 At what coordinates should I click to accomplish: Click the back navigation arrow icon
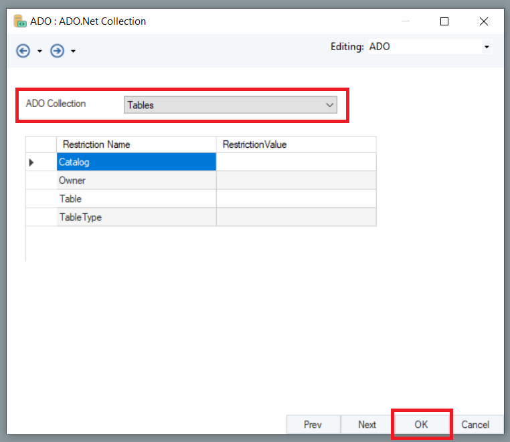tap(23, 51)
